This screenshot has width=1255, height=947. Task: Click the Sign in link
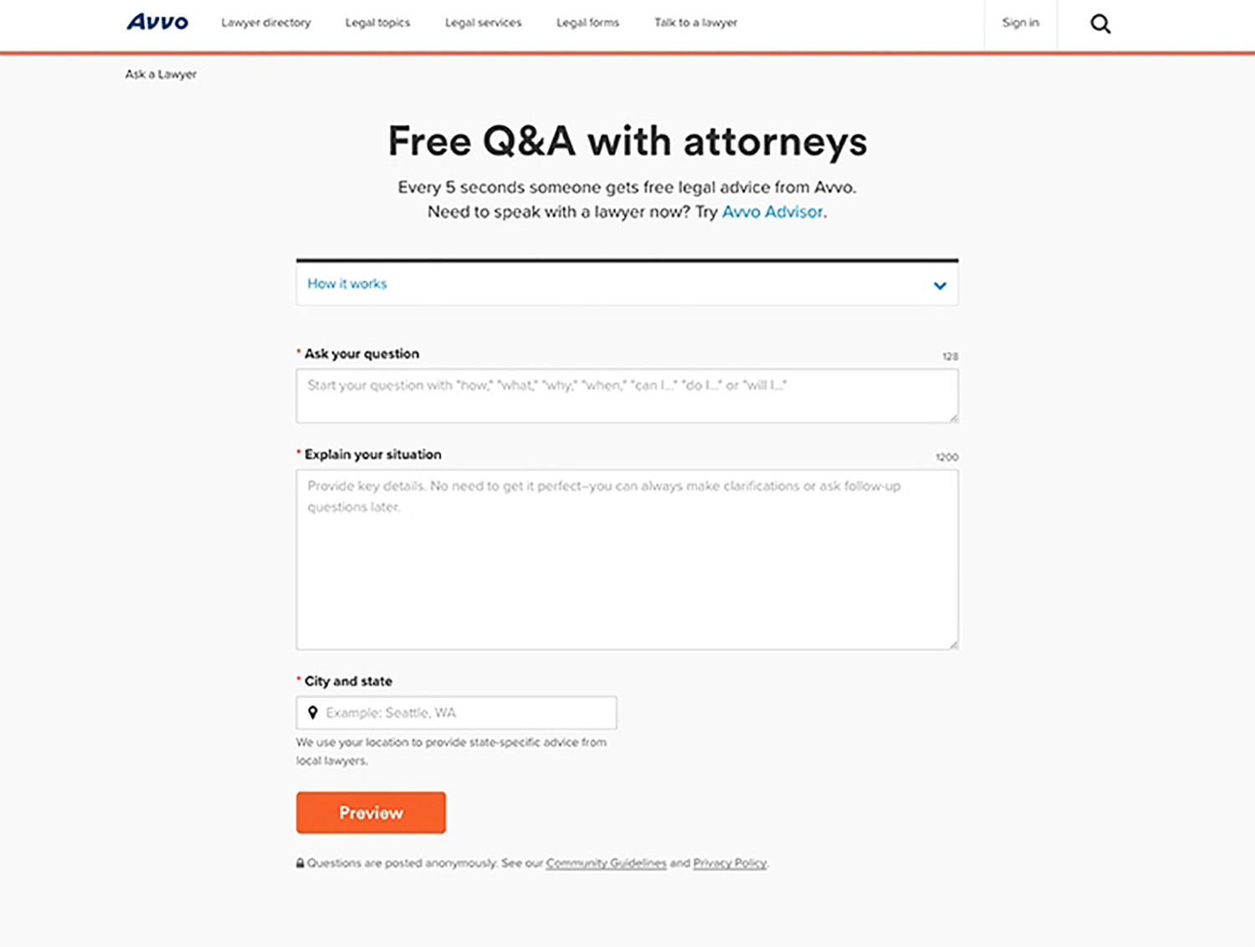coord(1020,23)
